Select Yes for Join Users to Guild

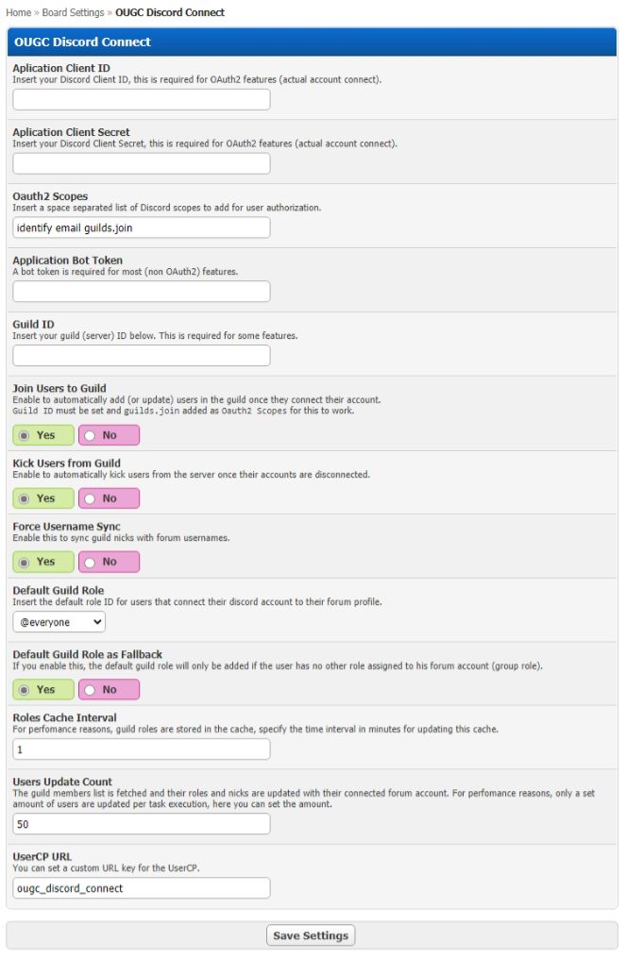tap(43, 435)
